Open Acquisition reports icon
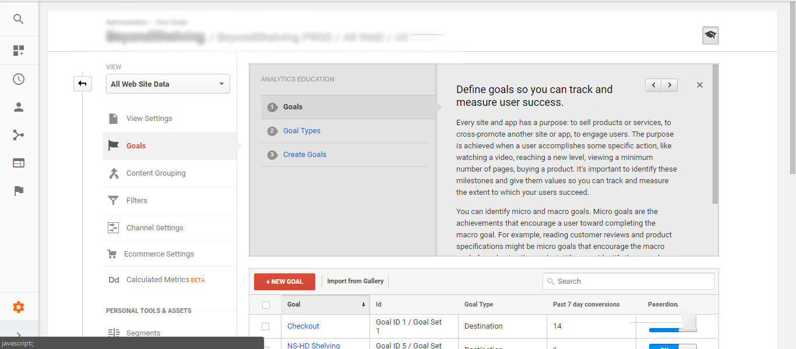Screen dimensions: 796x349 (x=19, y=135)
